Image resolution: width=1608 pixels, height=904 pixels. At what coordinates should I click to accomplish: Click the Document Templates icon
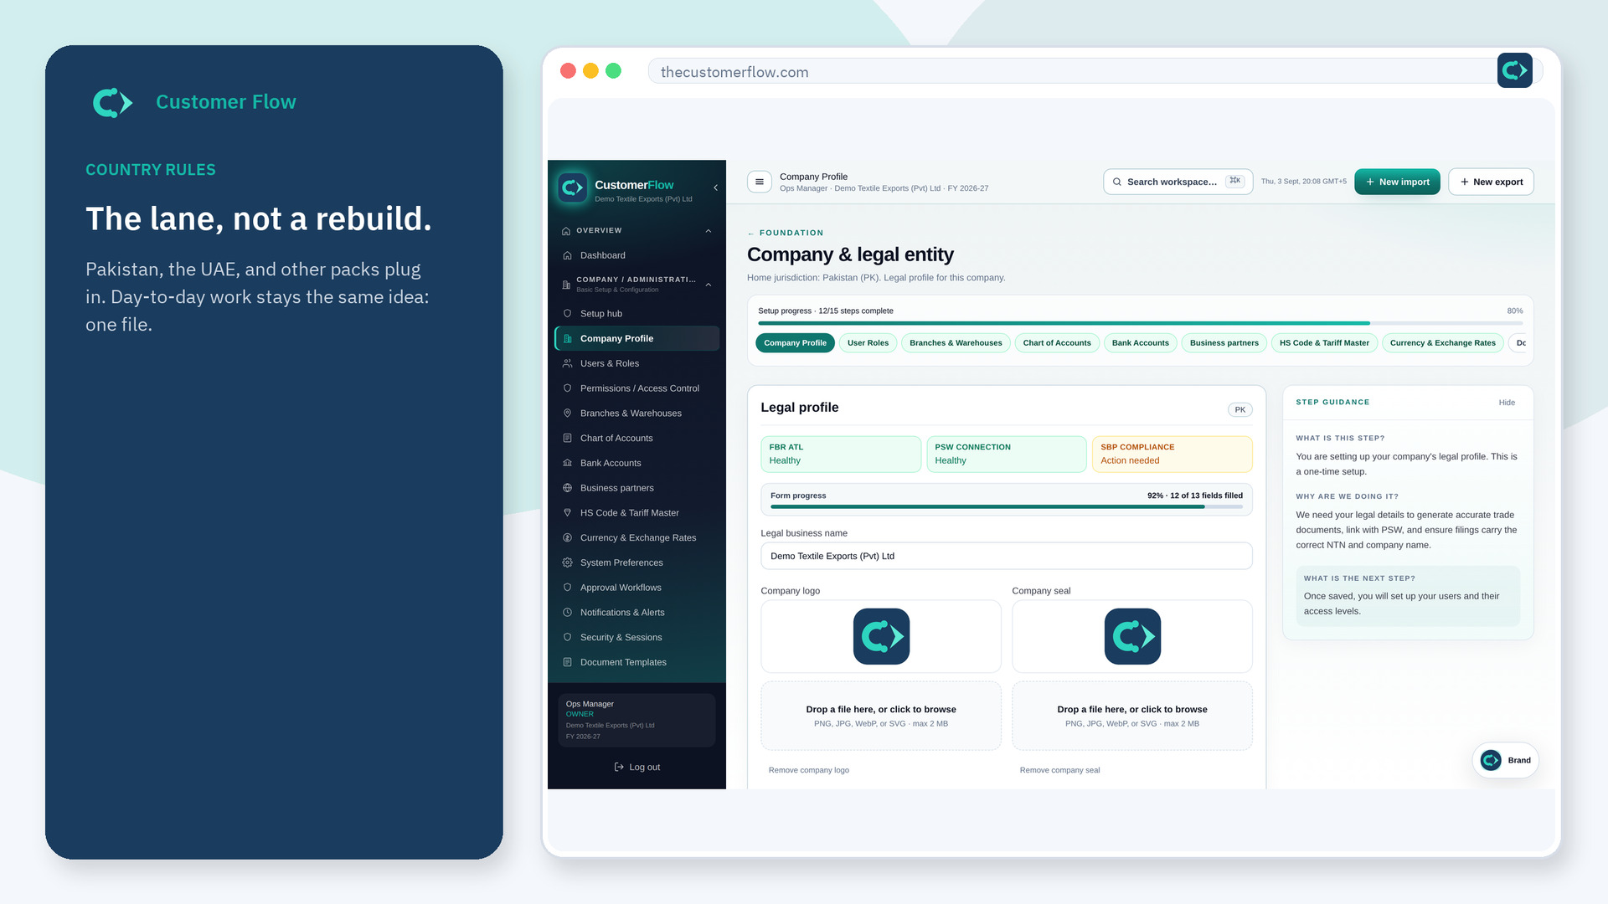(x=567, y=662)
